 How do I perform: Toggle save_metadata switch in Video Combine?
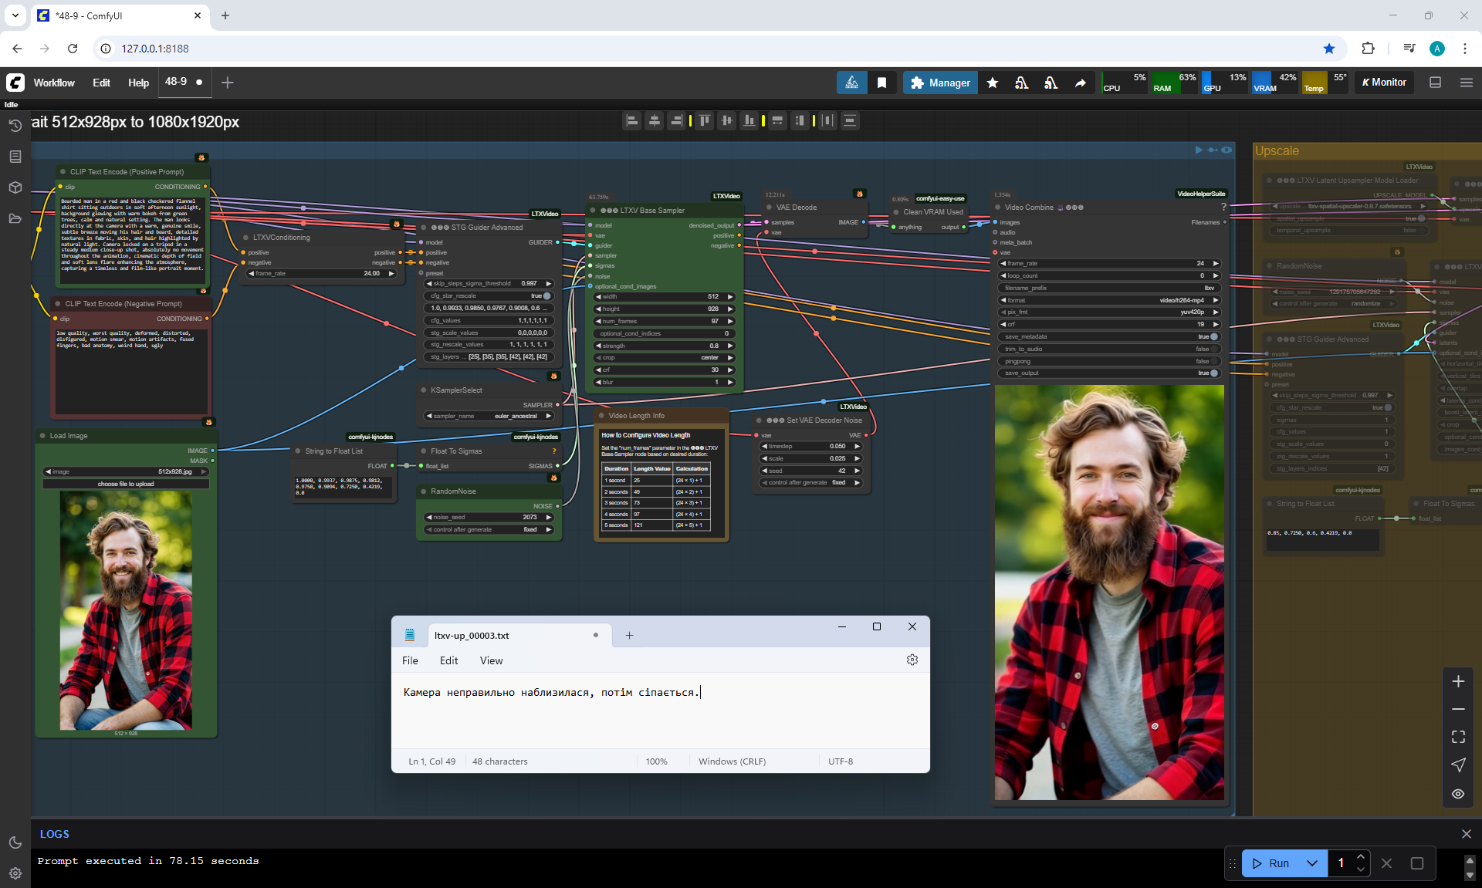(x=1213, y=336)
